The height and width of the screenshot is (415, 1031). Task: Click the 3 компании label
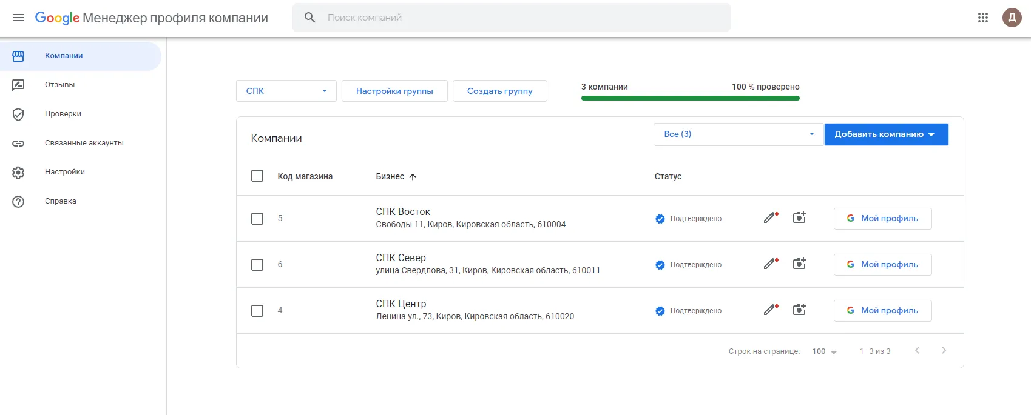tap(604, 87)
